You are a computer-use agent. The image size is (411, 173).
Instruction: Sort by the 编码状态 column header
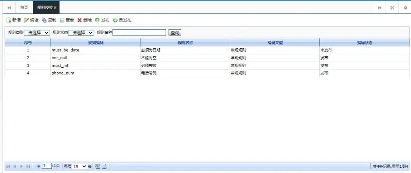coord(365,43)
